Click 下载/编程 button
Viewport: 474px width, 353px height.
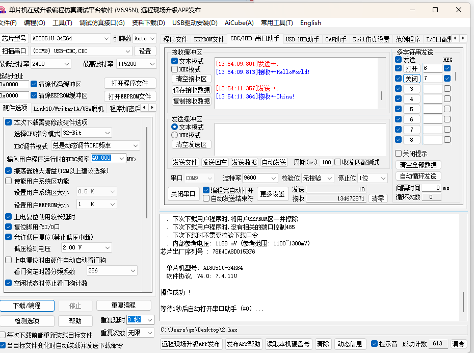27,306
